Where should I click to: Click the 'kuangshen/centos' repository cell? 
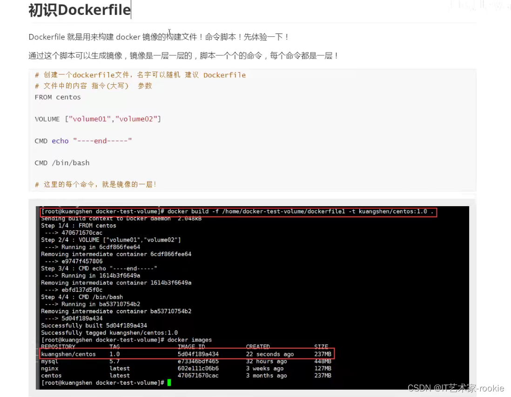click(x=68, y=354)
